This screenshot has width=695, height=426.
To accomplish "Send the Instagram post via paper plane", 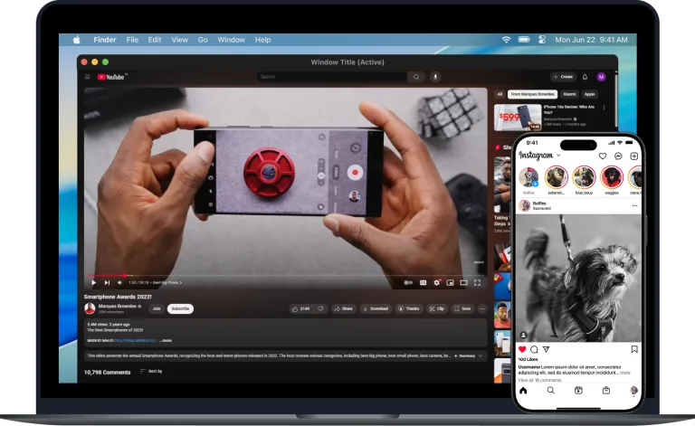I will pos(547,349).
